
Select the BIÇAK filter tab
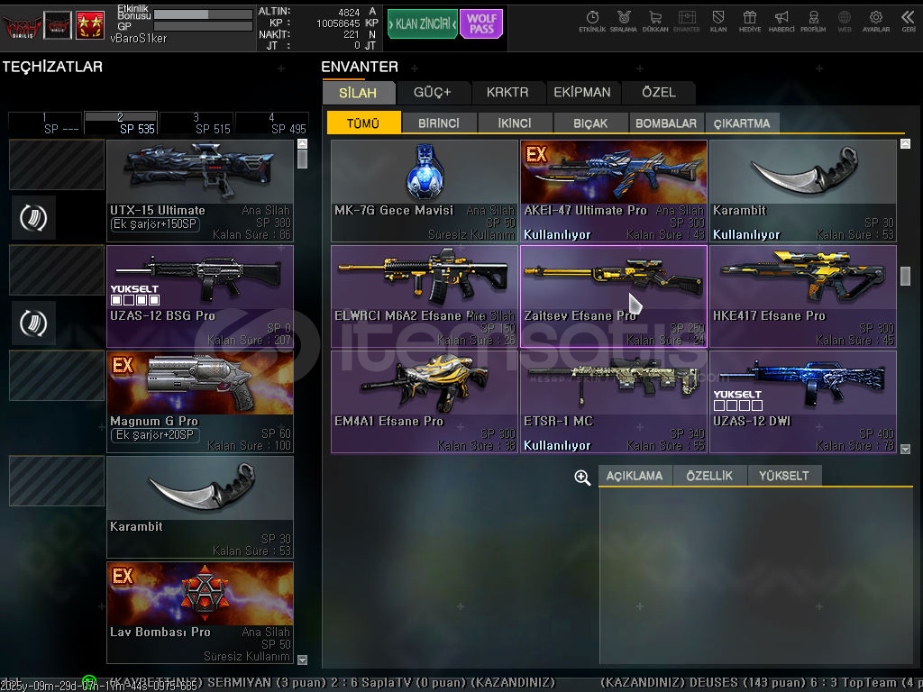[590, 123]
